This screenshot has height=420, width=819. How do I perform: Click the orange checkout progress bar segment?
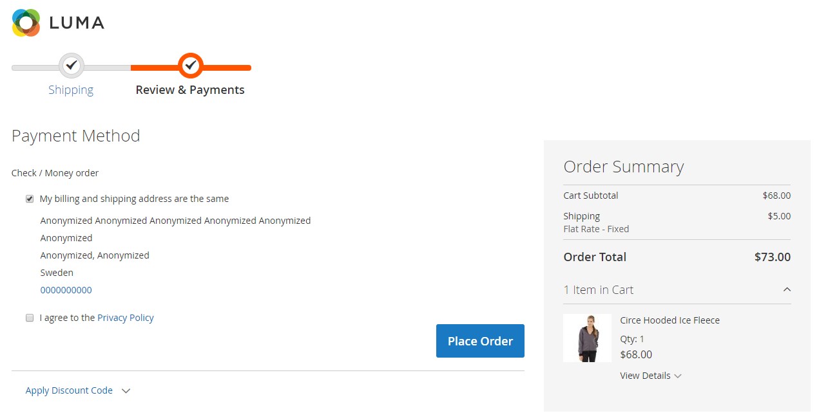(226, 68)
